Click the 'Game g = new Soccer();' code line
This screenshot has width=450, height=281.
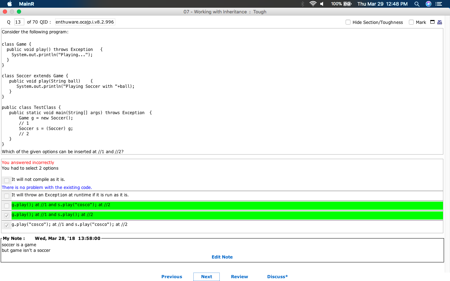click(46, 118)
